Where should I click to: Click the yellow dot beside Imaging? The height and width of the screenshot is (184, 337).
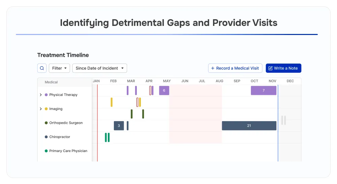pyautogui.click(x=46, y=109)
